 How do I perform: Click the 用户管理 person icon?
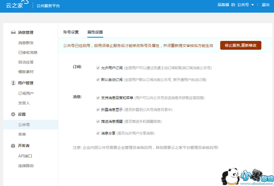click(13, 83)
